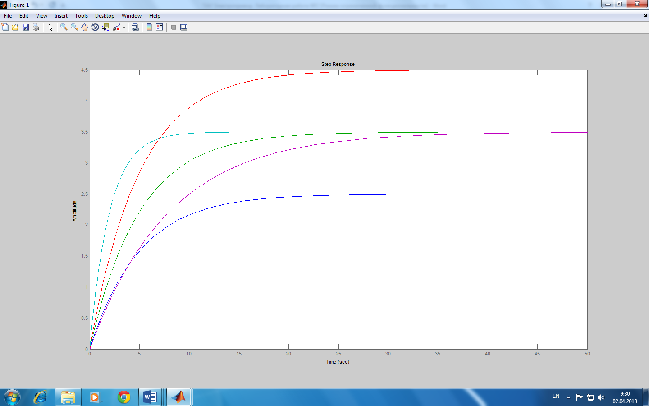
Task: Click the x-axis tick label 25
Action: point(338,354)
